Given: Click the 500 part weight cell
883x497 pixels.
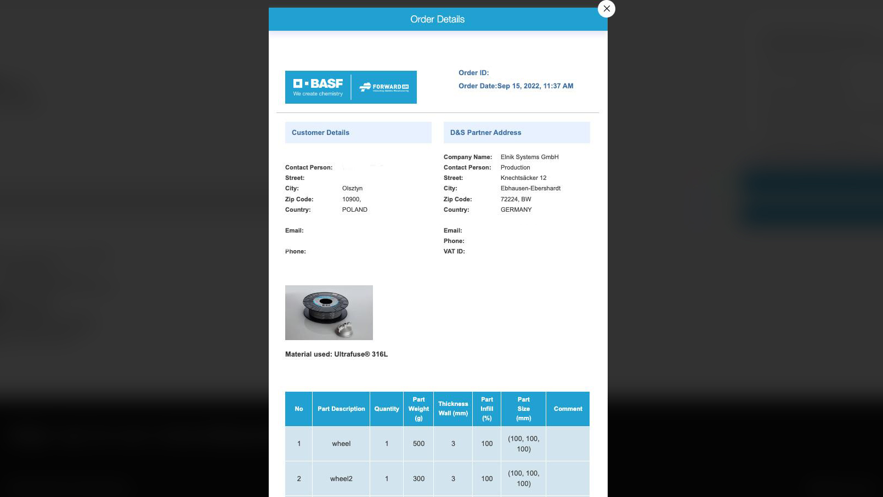Looking at the screenshot, I should [x=418, y=444].
